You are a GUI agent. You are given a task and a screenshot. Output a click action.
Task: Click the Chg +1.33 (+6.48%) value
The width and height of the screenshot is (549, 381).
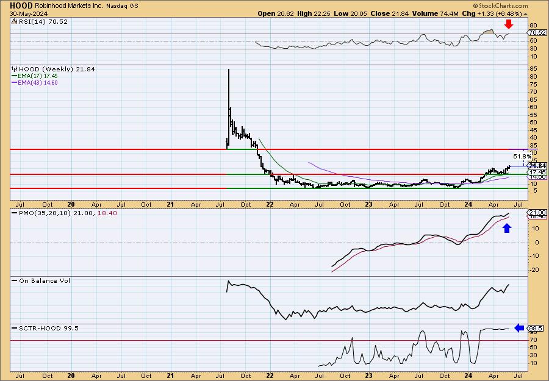click(492, 13)
